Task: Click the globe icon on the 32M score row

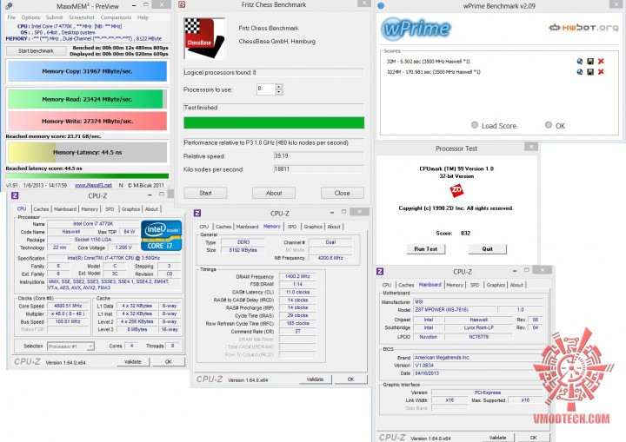Action: [x=580, y=61]
